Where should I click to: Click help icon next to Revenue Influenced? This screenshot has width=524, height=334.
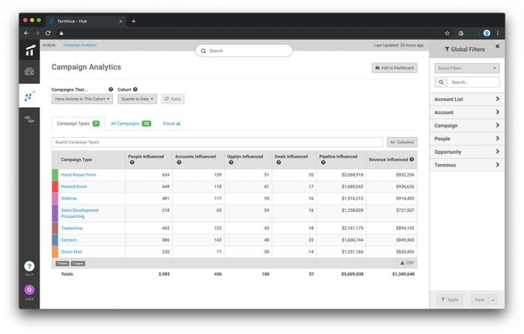point(412,159)
